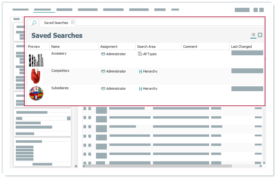Click the All Types search area icon
The width and height of the screenshot is (277, 179).
140,54
